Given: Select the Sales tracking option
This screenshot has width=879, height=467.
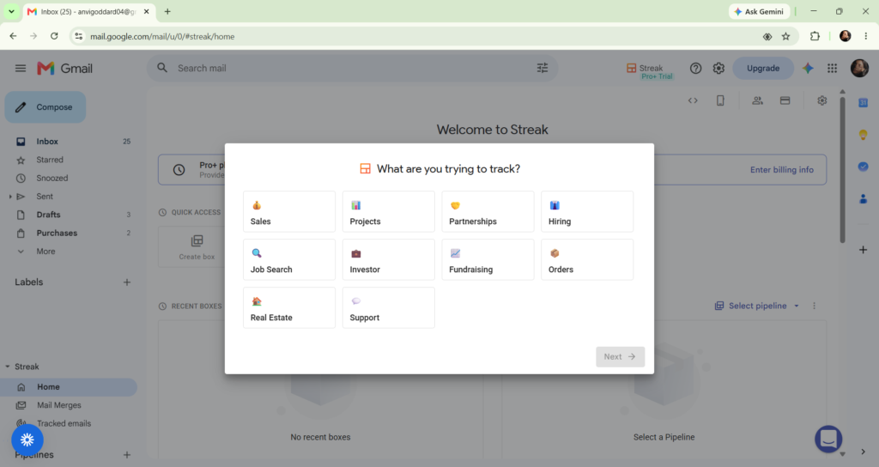Looking at the screenshot, I should click(288, 211).
